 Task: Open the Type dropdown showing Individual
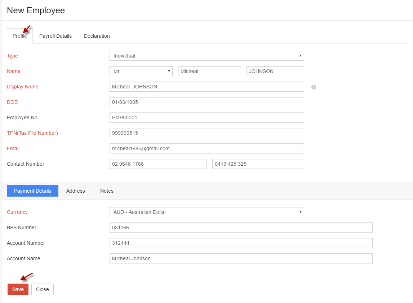click(x=206, y=56)
